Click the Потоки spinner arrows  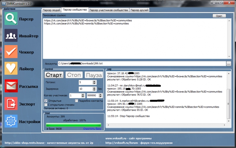coord(94,82)
